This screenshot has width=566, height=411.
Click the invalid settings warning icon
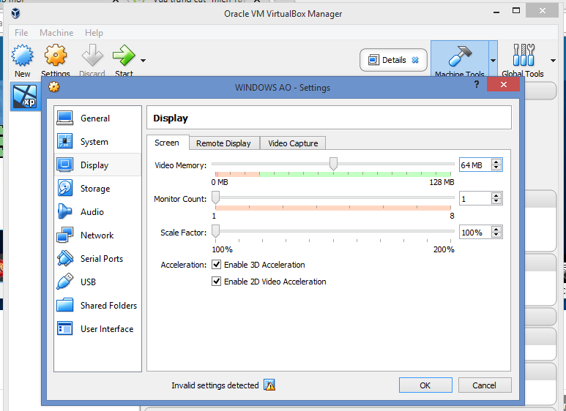[x=269, y=385]
